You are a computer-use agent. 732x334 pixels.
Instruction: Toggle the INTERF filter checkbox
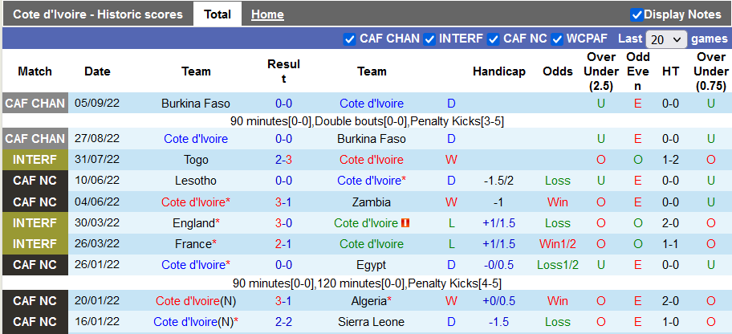(429, 39)
